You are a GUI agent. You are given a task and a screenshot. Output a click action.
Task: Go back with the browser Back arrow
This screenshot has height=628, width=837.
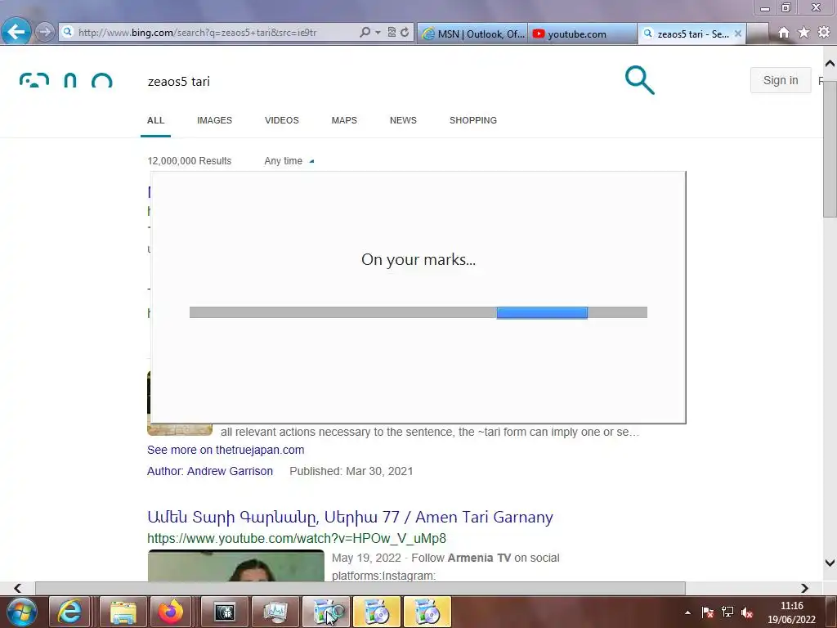16,32
